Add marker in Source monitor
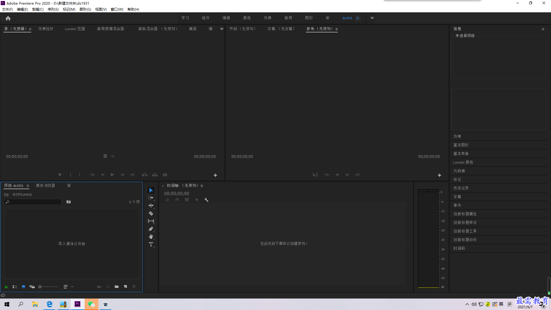This screenshot has width=551, height=310. point(60,175)
